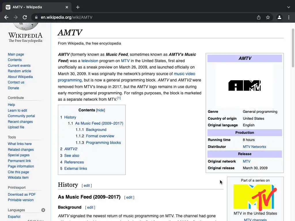Click Donate in the sidebar
The width and height of the screenshot is (295, 221).
(x=13, y=88)
